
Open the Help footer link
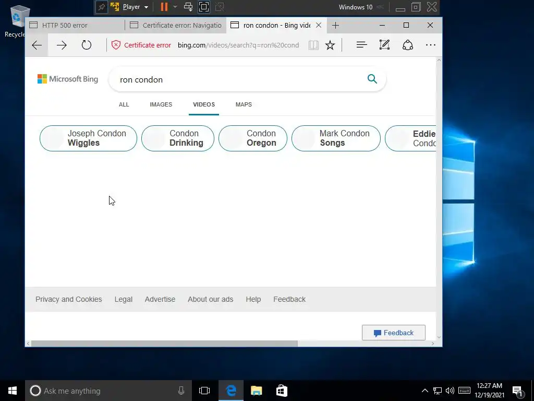tap(253, 299)
